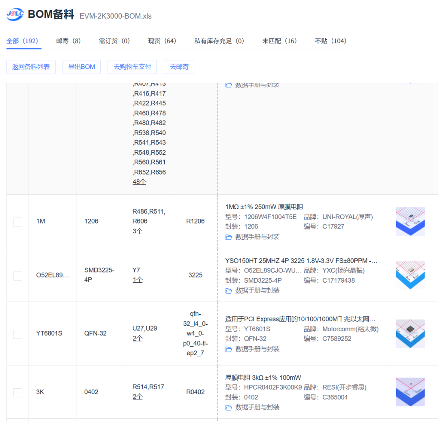Viewport: 438px width, 422px height.
Task: Tick the checkbox for the O52EL89 row
Action: point(18,276)
